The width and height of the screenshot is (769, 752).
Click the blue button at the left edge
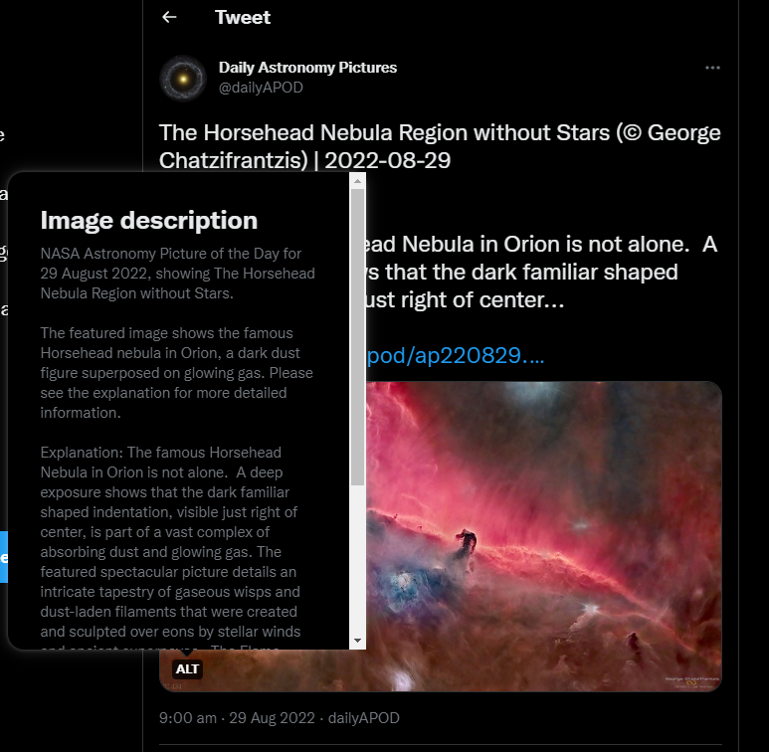coord(3,557)
